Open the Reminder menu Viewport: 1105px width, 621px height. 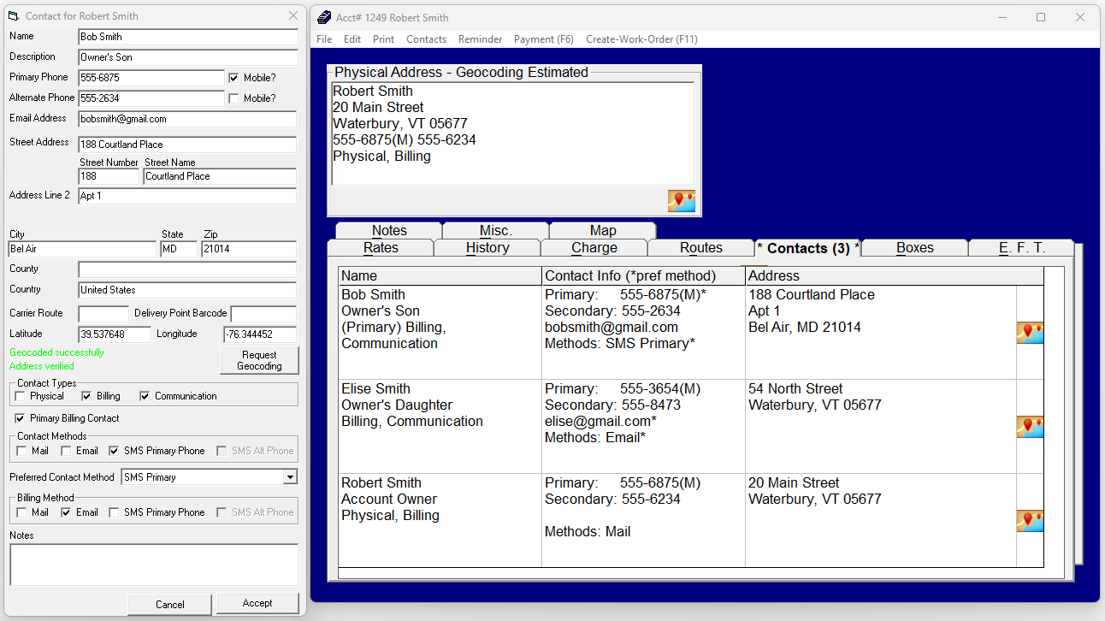pyautogui.click(x=481, y=39)
